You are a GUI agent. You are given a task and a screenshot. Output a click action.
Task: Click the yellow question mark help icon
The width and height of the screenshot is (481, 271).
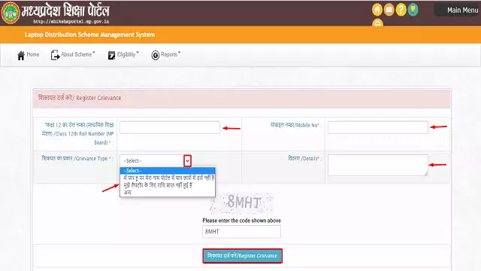(401, 10)
